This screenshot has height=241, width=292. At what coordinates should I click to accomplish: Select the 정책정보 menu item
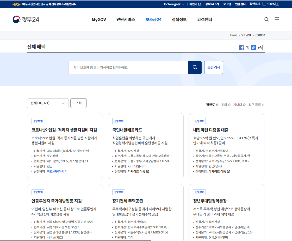[x=179, y=19]
